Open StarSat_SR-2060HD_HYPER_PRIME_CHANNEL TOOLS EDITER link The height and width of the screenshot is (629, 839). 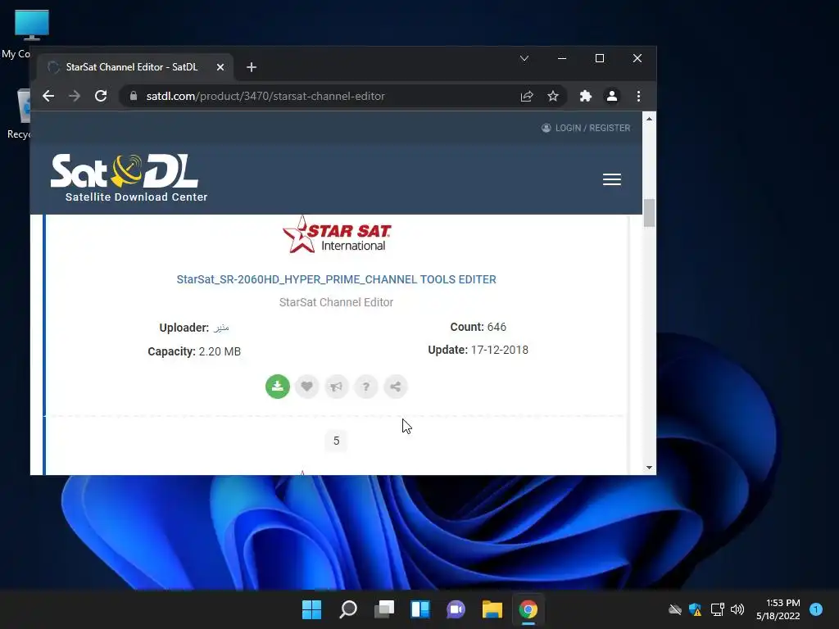click(x=336, y=279)
